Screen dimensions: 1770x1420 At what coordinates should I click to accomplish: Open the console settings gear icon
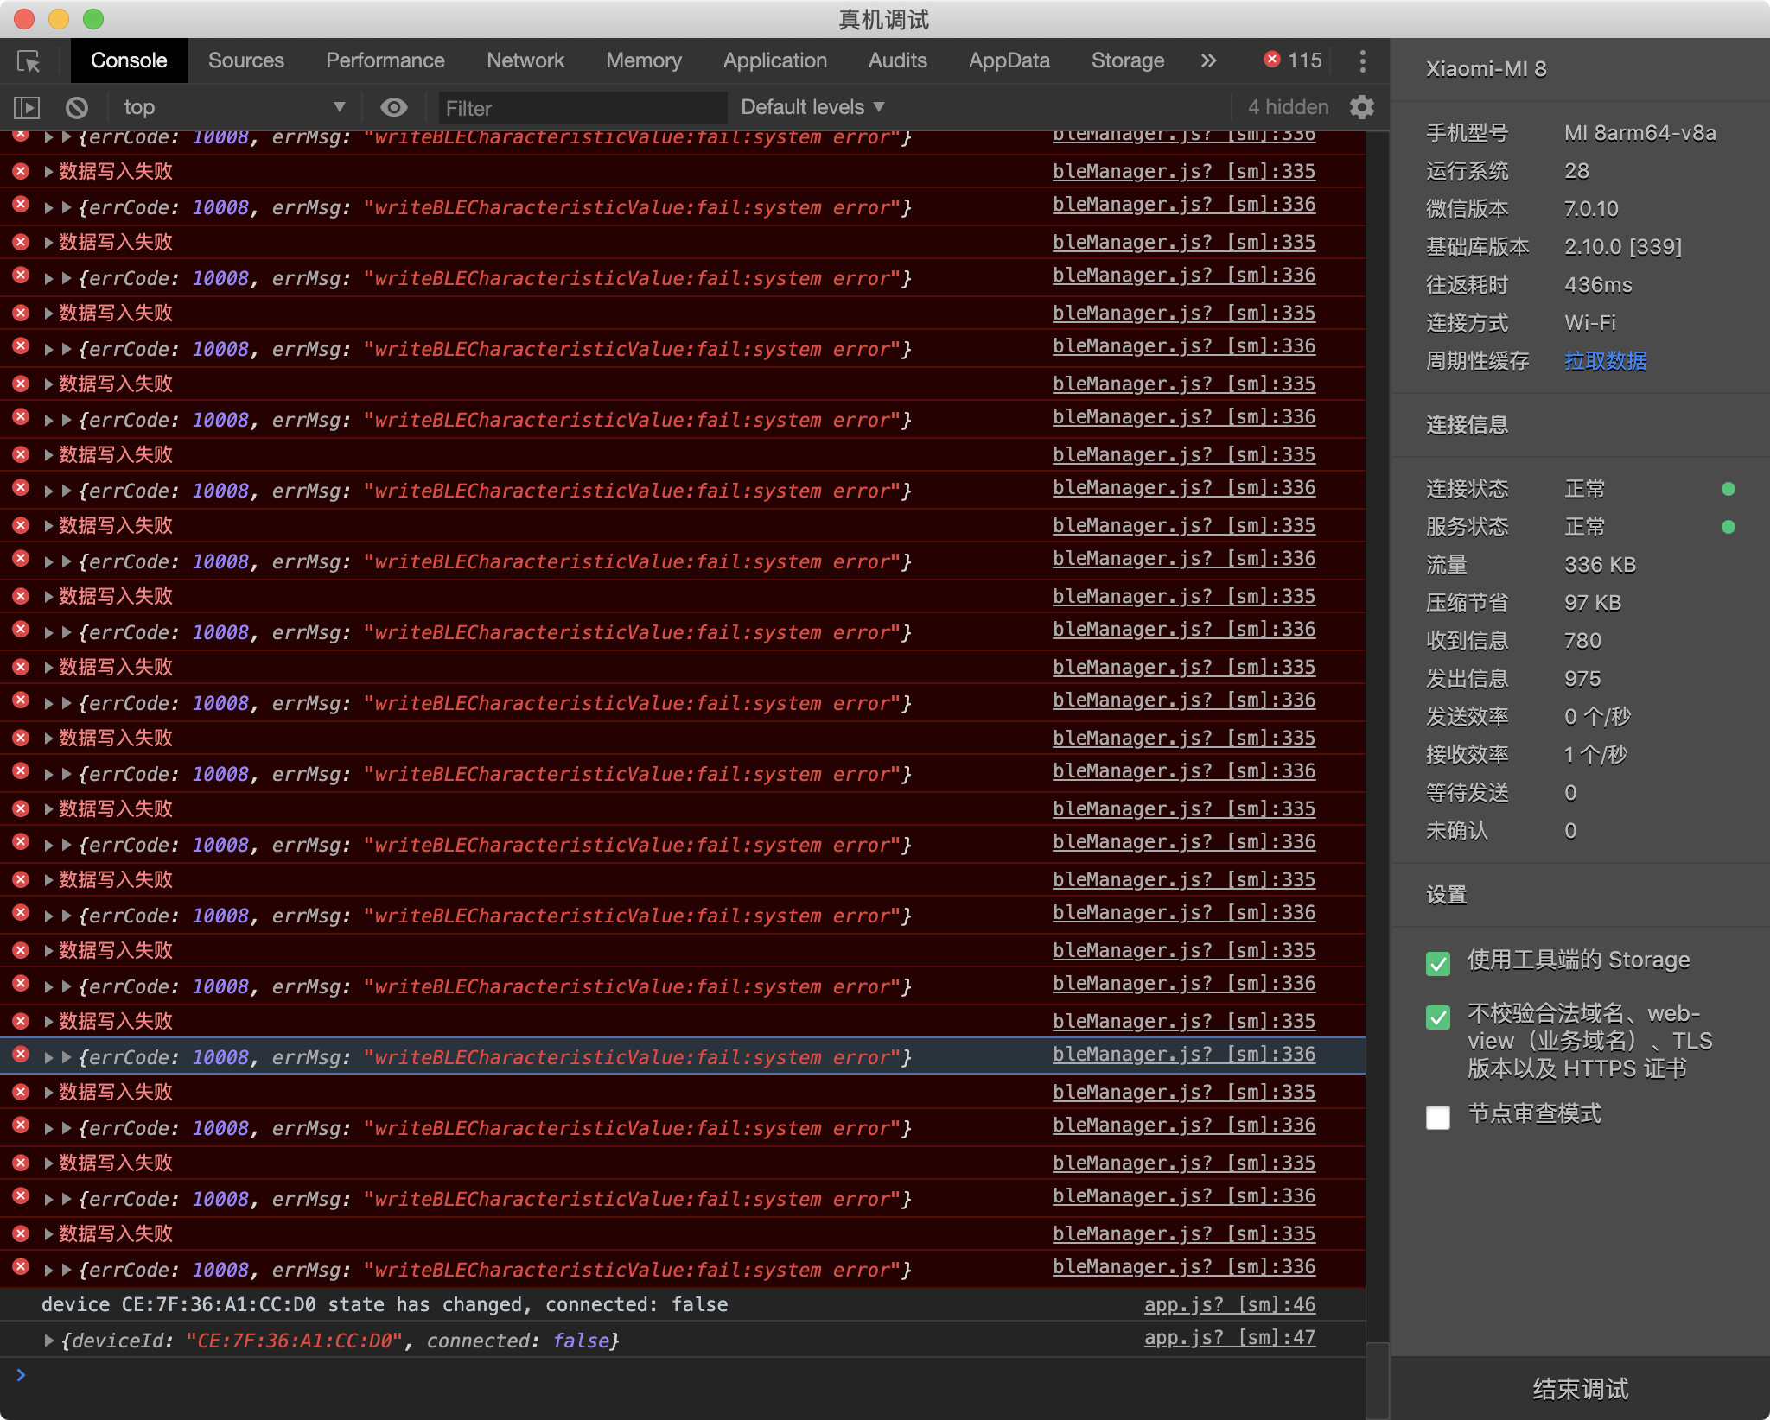[x=1362, y=107]
